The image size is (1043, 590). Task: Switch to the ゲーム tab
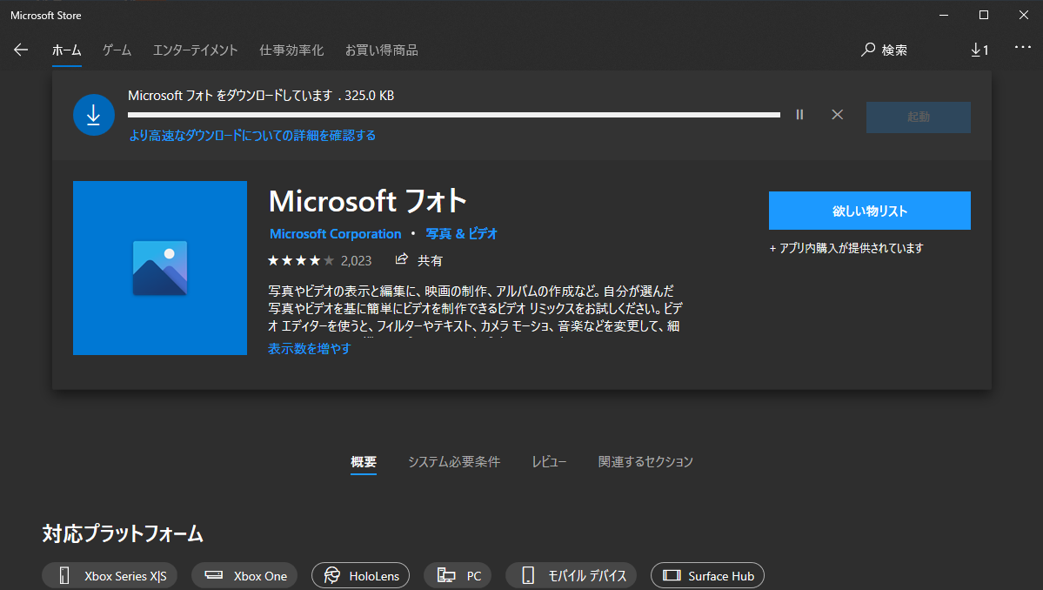point(117,50)
